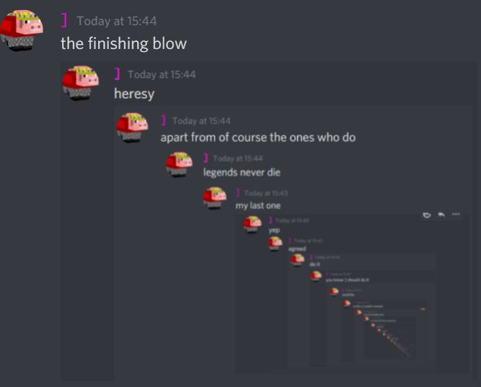481x387 pixels.
Task: Click the 'apart from of course the ones who do' text
Action: [x=258, y=138]
